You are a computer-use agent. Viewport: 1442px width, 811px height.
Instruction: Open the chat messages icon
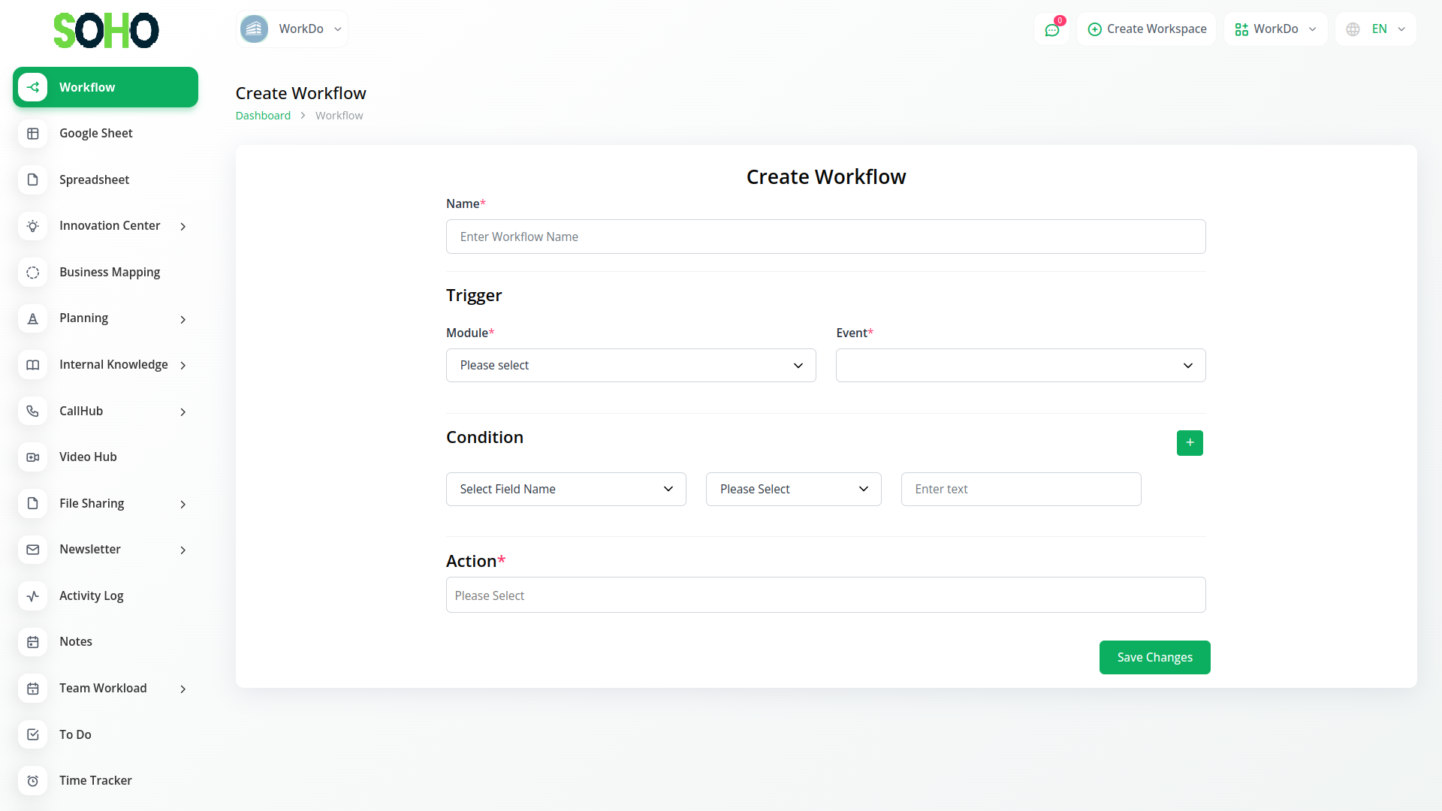(1051, 29)
